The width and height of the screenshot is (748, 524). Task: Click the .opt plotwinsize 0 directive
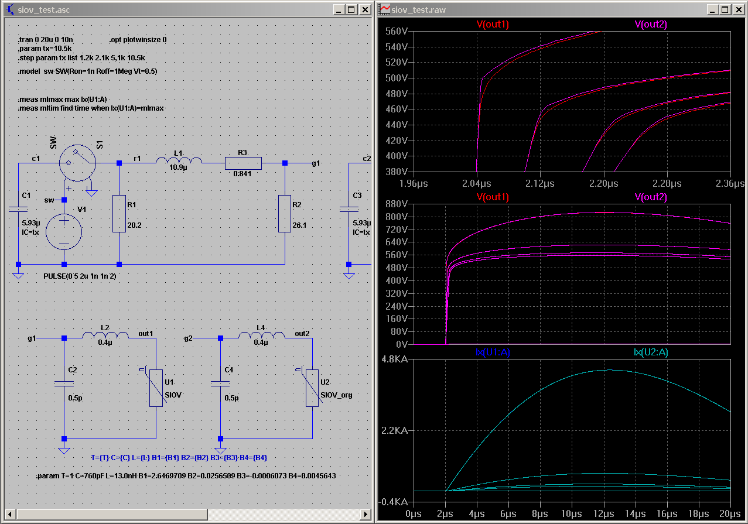[x=138, y=40]
